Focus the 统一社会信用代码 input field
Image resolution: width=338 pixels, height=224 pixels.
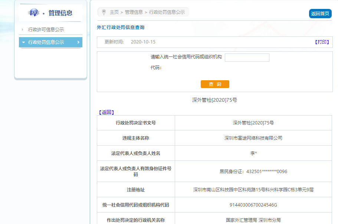[x=247, y=58]
